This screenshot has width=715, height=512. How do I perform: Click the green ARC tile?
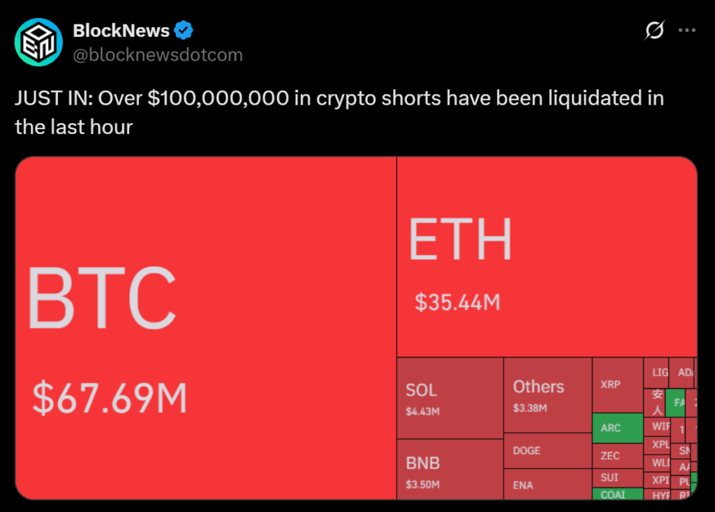(617, 428)
